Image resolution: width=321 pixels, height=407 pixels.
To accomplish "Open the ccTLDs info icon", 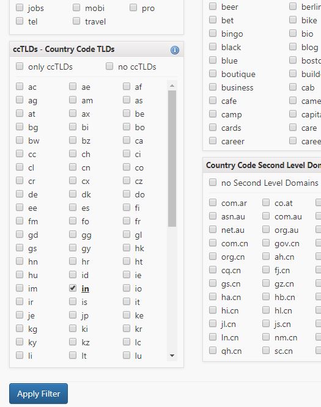I will (x=175, y=50).
